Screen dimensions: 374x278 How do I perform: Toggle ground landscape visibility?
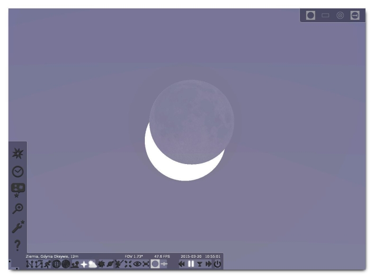(74, 265)
